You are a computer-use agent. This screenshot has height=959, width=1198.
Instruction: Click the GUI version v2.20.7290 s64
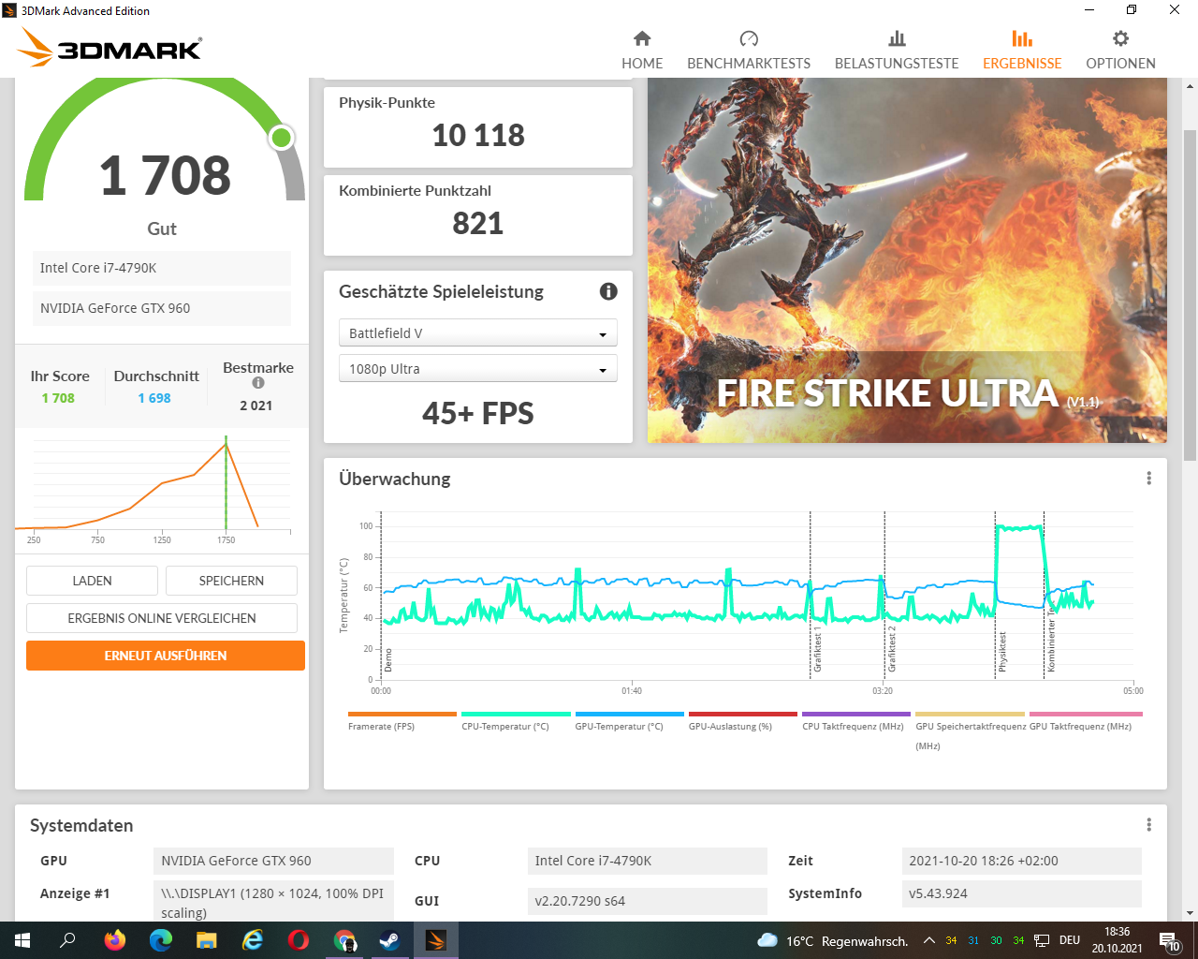tap(648, 901)
